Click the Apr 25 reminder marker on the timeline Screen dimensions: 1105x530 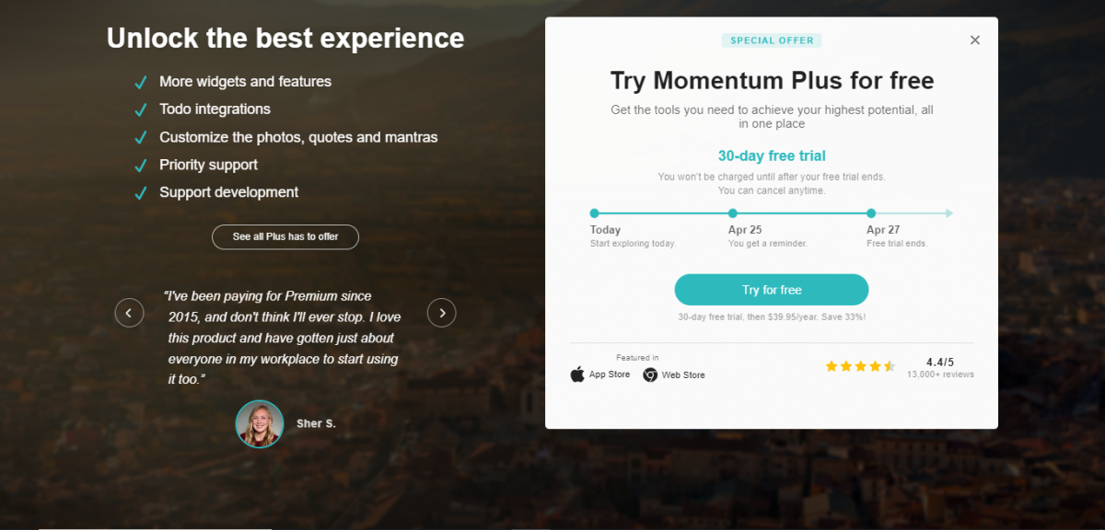coord(733,213)
